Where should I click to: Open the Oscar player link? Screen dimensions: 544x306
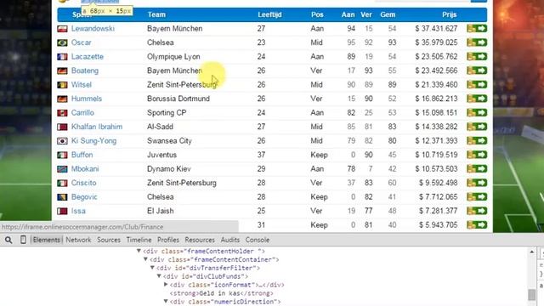[82, 42]
